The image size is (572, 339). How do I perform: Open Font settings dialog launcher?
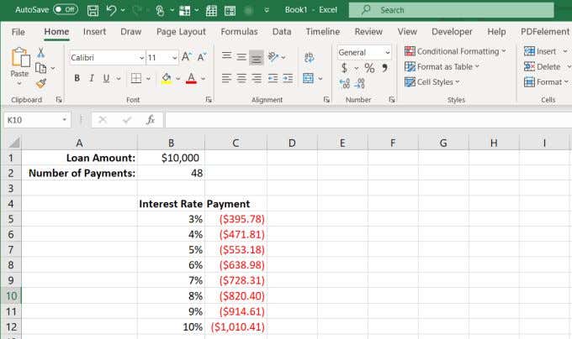point(209,100)
